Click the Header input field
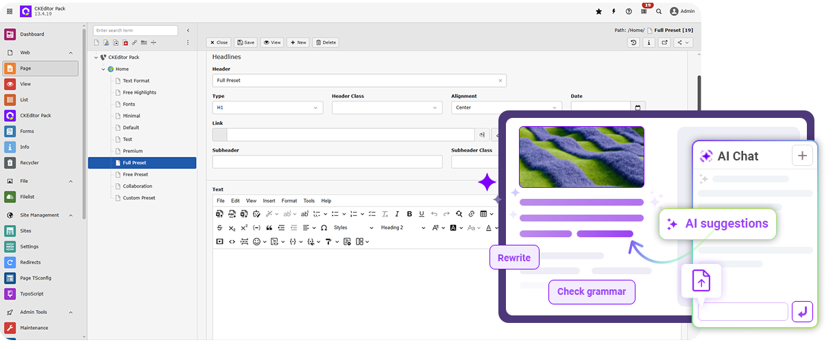The height and width of the screenshot is (349, 835). click(x=355, y=80)
